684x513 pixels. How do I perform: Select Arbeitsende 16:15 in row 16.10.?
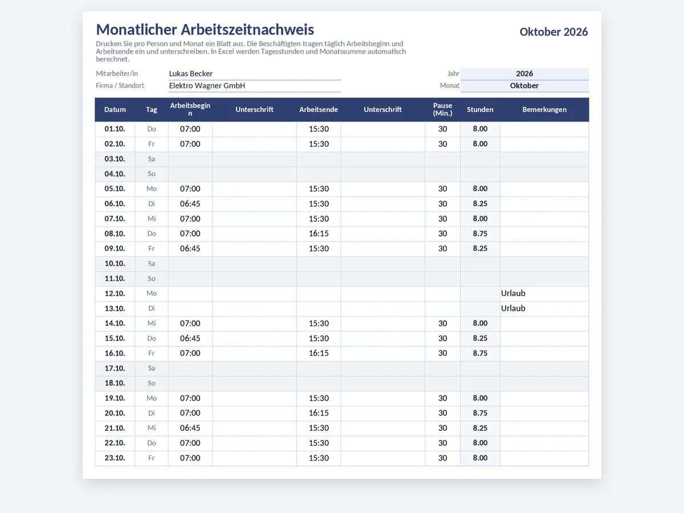(x=319, y=353)
